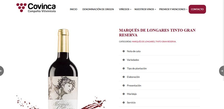
Task: Click plus icon beside Nota de cata
Action: [x=124, y=51]
